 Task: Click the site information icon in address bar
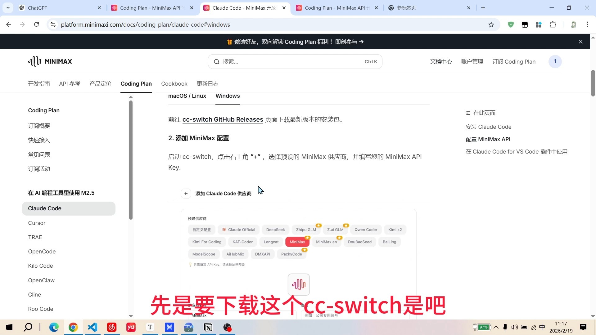(53, 25)
